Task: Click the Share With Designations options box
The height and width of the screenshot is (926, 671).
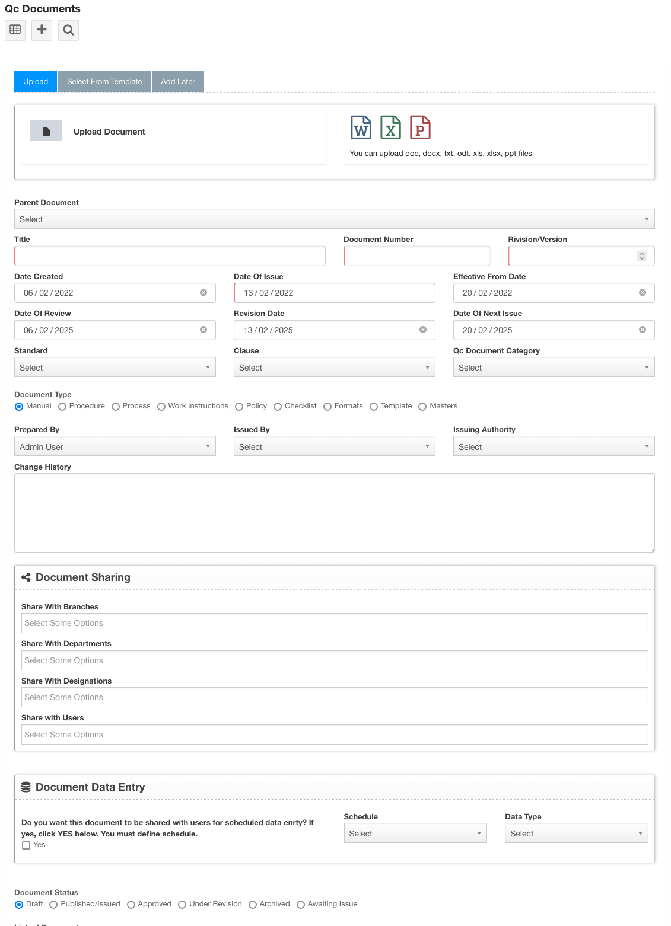Action: click(335, 697)
